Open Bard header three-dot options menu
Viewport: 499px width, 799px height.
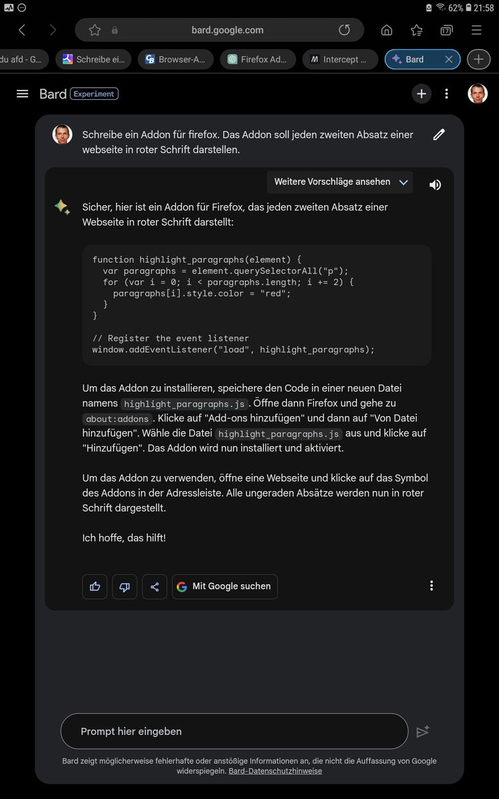pos(446,94)
